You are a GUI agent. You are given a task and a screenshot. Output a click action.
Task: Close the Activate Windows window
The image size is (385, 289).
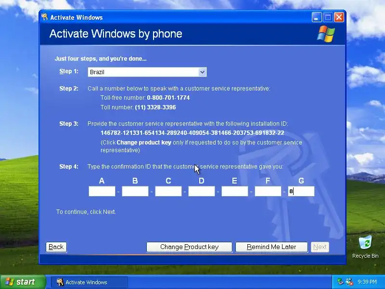(x=339, y=17)
